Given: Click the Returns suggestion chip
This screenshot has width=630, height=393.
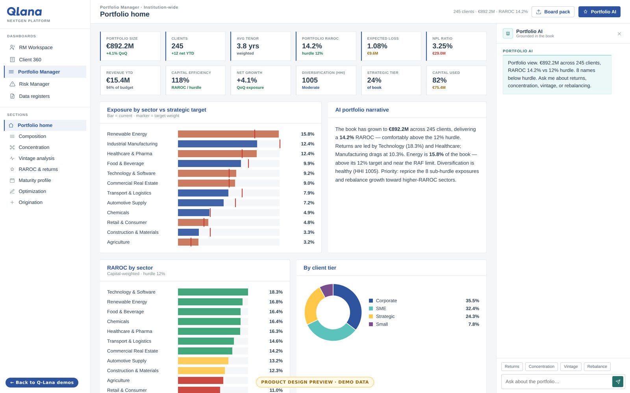Looking at the screenshot, I should 512,367.
